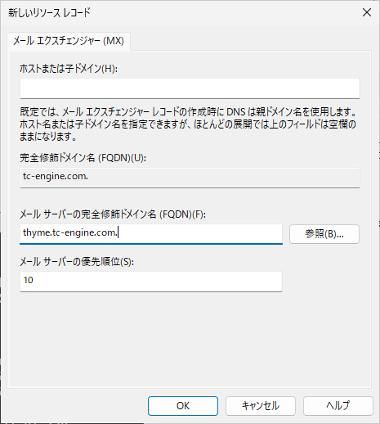This screenshot has width=380, height=424.
Task: Click the 既定では DNS explanation paragraph
Action: [188, 124]
